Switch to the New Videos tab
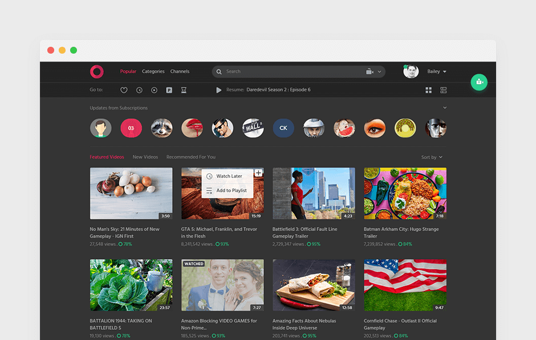This screenshot has width=536, height=340. point(145,157)
